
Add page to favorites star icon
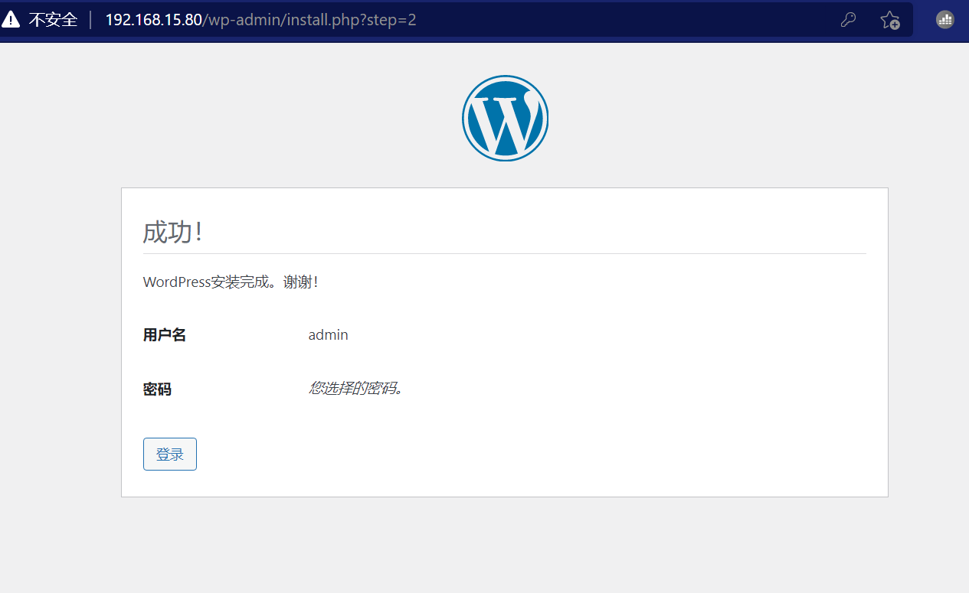click(x=889, y=20)
